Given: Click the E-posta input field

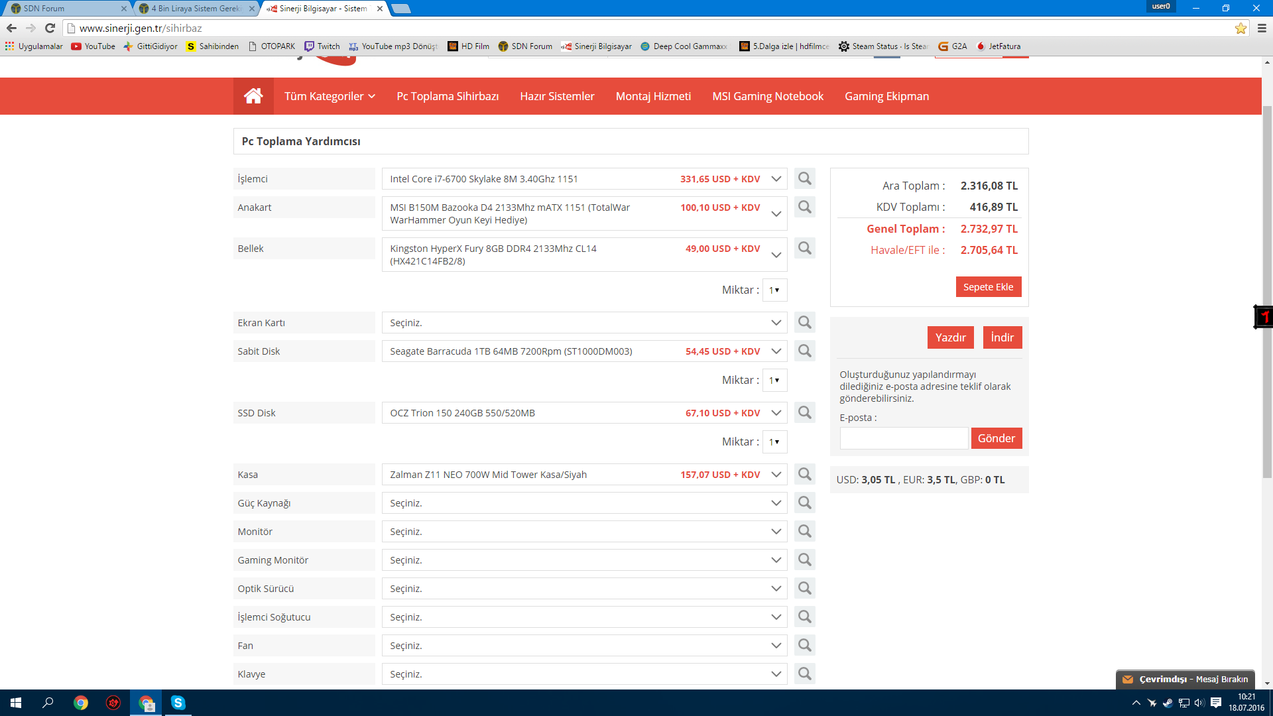Looking at the screenshot, I should [x=903, y=438].
